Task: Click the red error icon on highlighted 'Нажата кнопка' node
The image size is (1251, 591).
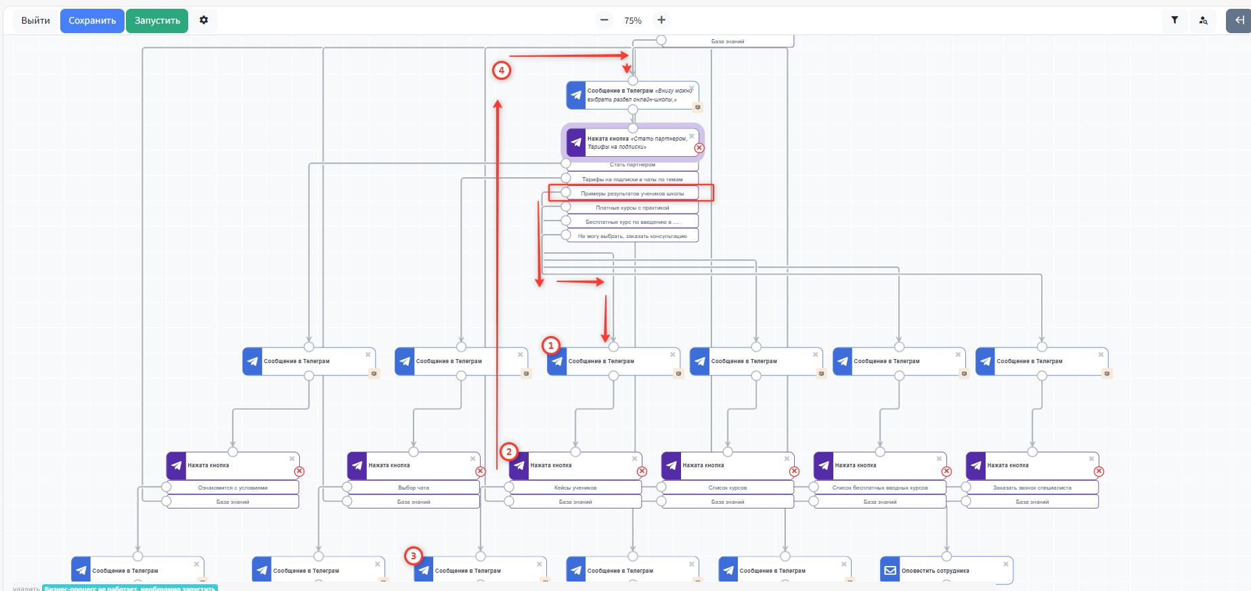Action: point(699,148)
